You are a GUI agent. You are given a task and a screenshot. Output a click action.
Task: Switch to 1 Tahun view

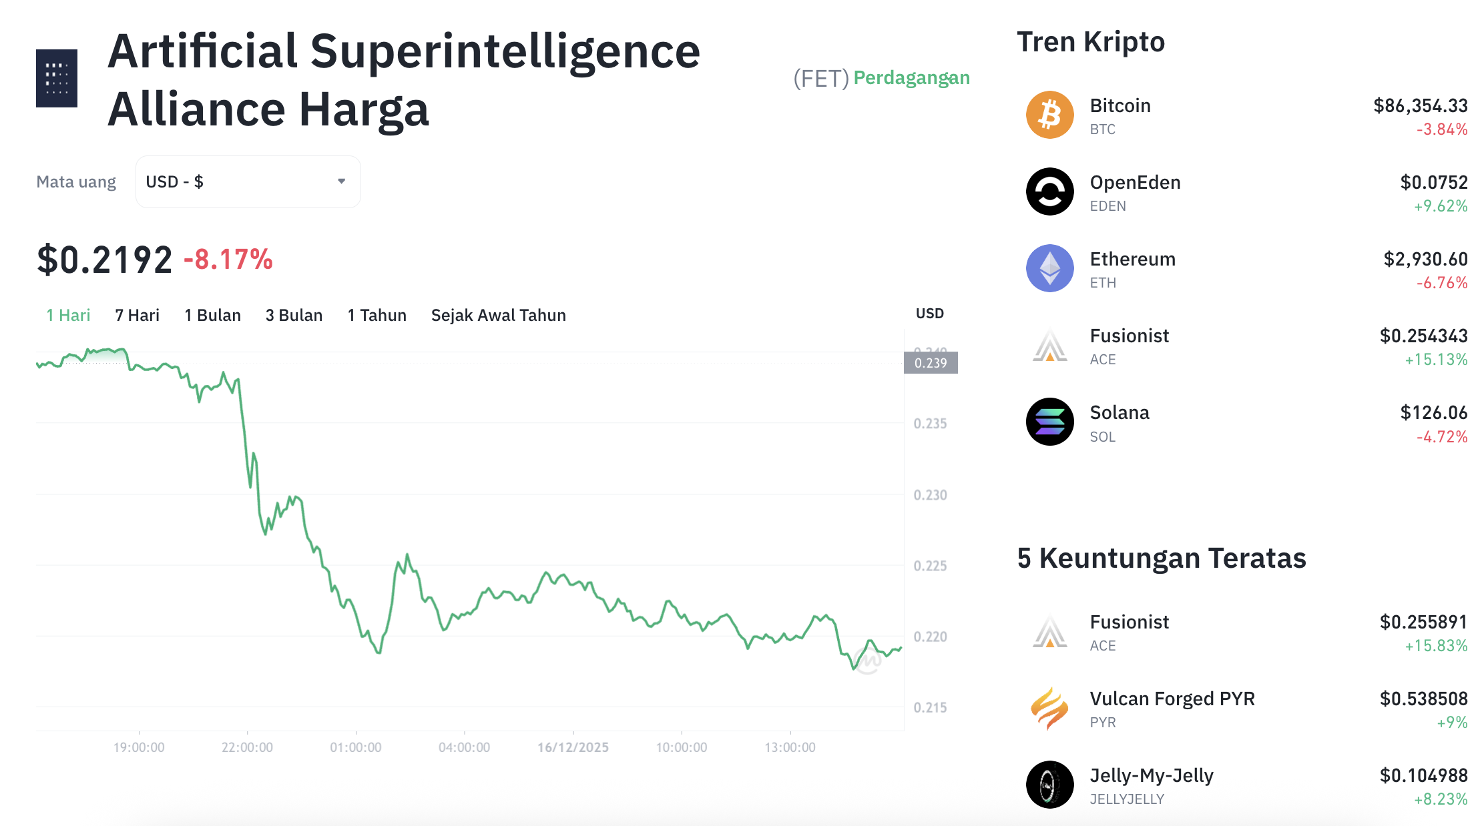pos(377,315)
